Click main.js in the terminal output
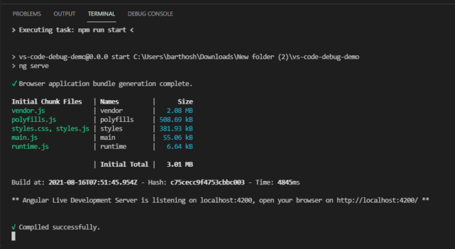This screenshot has width=455, height=249. point(25,137)
